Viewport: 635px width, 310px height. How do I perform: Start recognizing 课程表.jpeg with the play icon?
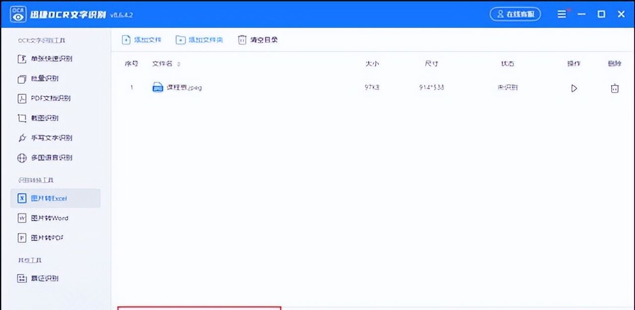[574, 88]
